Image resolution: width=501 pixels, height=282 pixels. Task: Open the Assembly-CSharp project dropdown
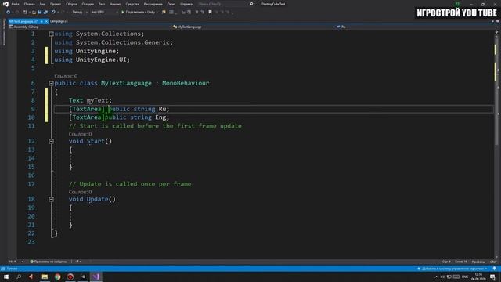click(x=91, y=27)
